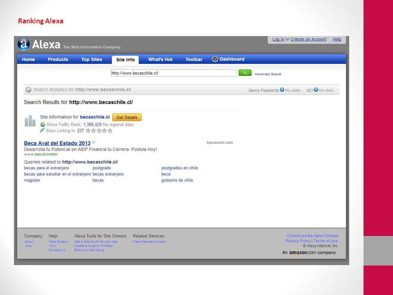Click Edit your site listing link

[89, 250]
